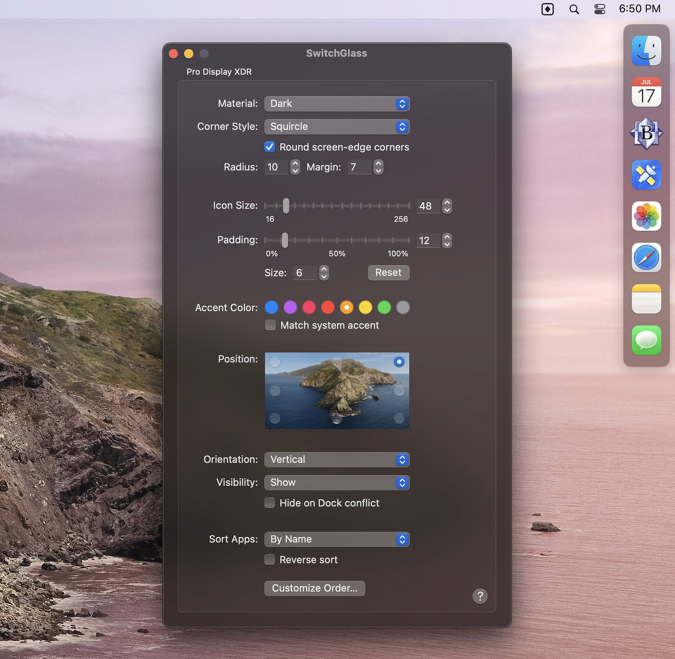
Task: Select middle-right position radio button
Action: coord(399,391)
